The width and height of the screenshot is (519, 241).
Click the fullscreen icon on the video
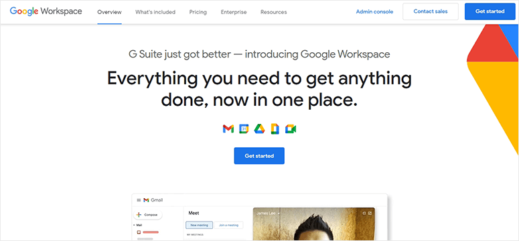pos(364,213)
